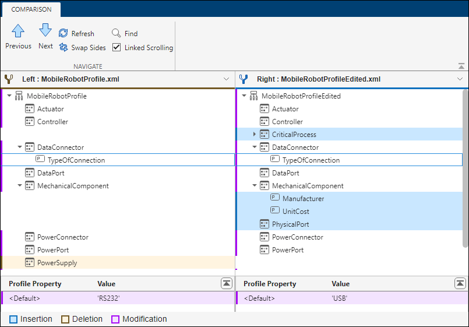This screenshot has height=327, width=469.
Task: Select UnitCost property in right tree
Action: click(295, 212)
